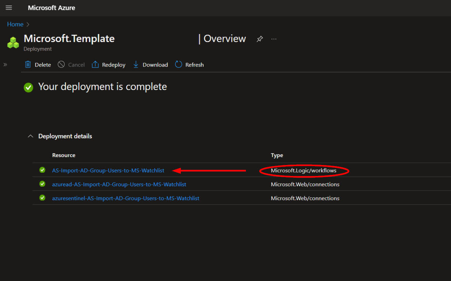Click the Cancel toolbar label
This screenshot has height=281, width=451.
point(76,65)
